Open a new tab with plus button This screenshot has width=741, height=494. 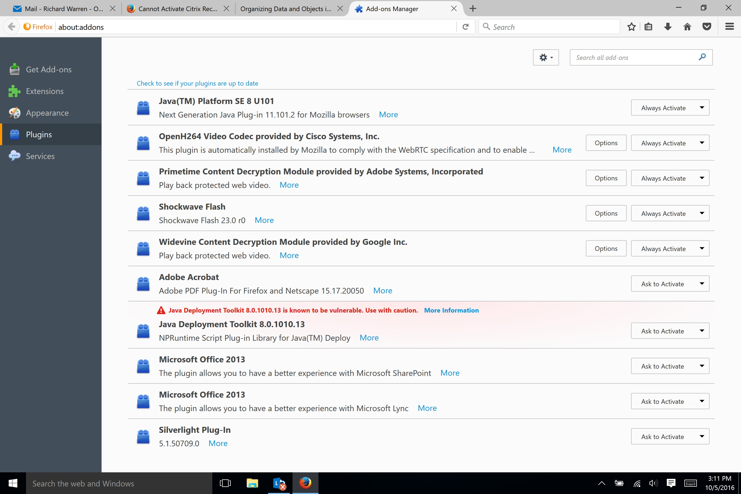(x=473, y=8)
